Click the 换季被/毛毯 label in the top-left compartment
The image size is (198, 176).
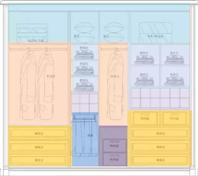pyautogui.click(x=36, y=41)
